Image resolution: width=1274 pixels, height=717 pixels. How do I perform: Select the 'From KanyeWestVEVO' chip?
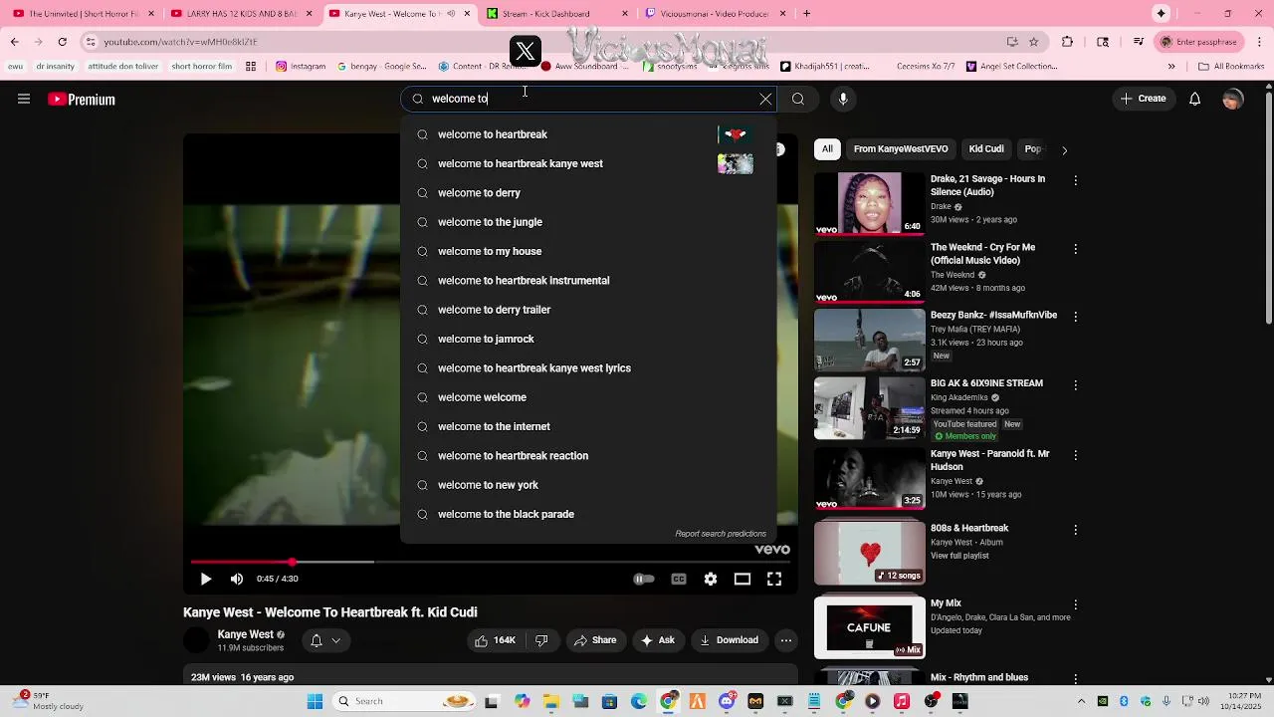tap(901, 149)
